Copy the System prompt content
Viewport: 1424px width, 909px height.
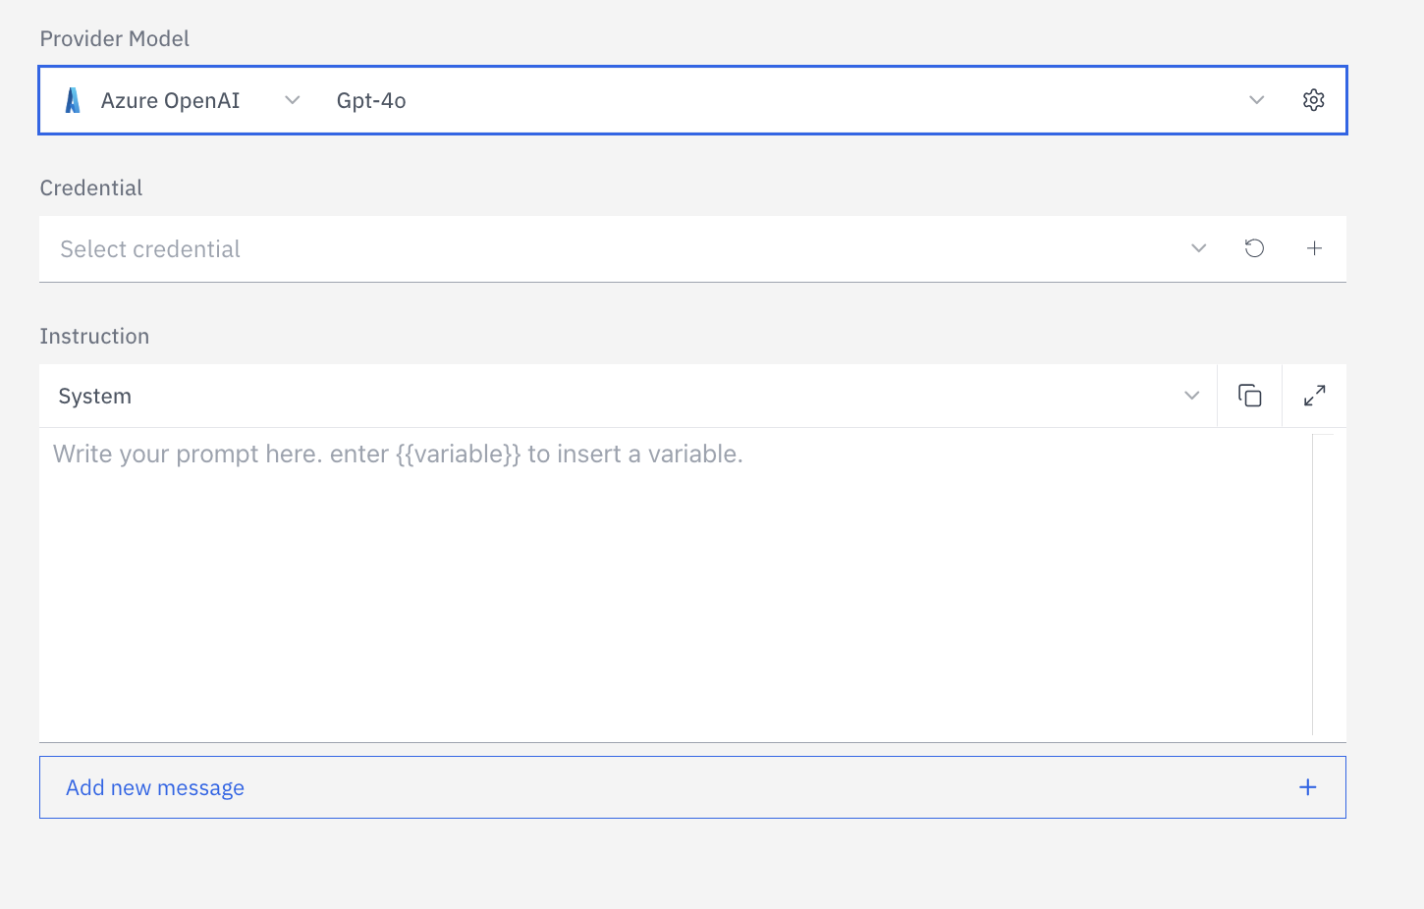tap(1248, 395)
